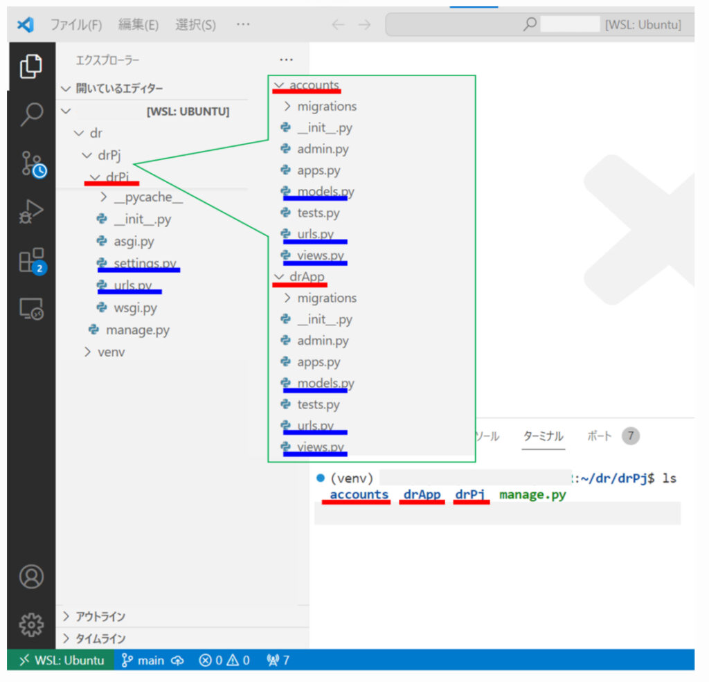Open the Manage gear icon

(x=31, y=625)
